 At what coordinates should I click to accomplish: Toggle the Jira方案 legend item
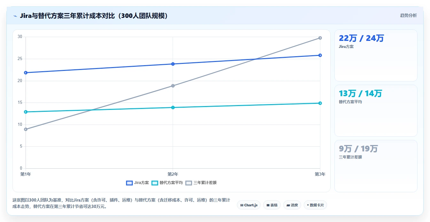coord(137,183)
